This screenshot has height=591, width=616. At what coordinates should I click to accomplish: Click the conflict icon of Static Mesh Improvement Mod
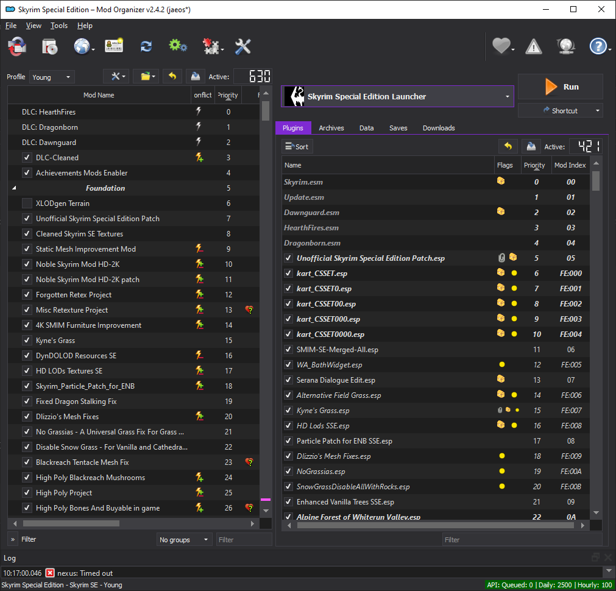pyautogui.click(x=200, y=249)
